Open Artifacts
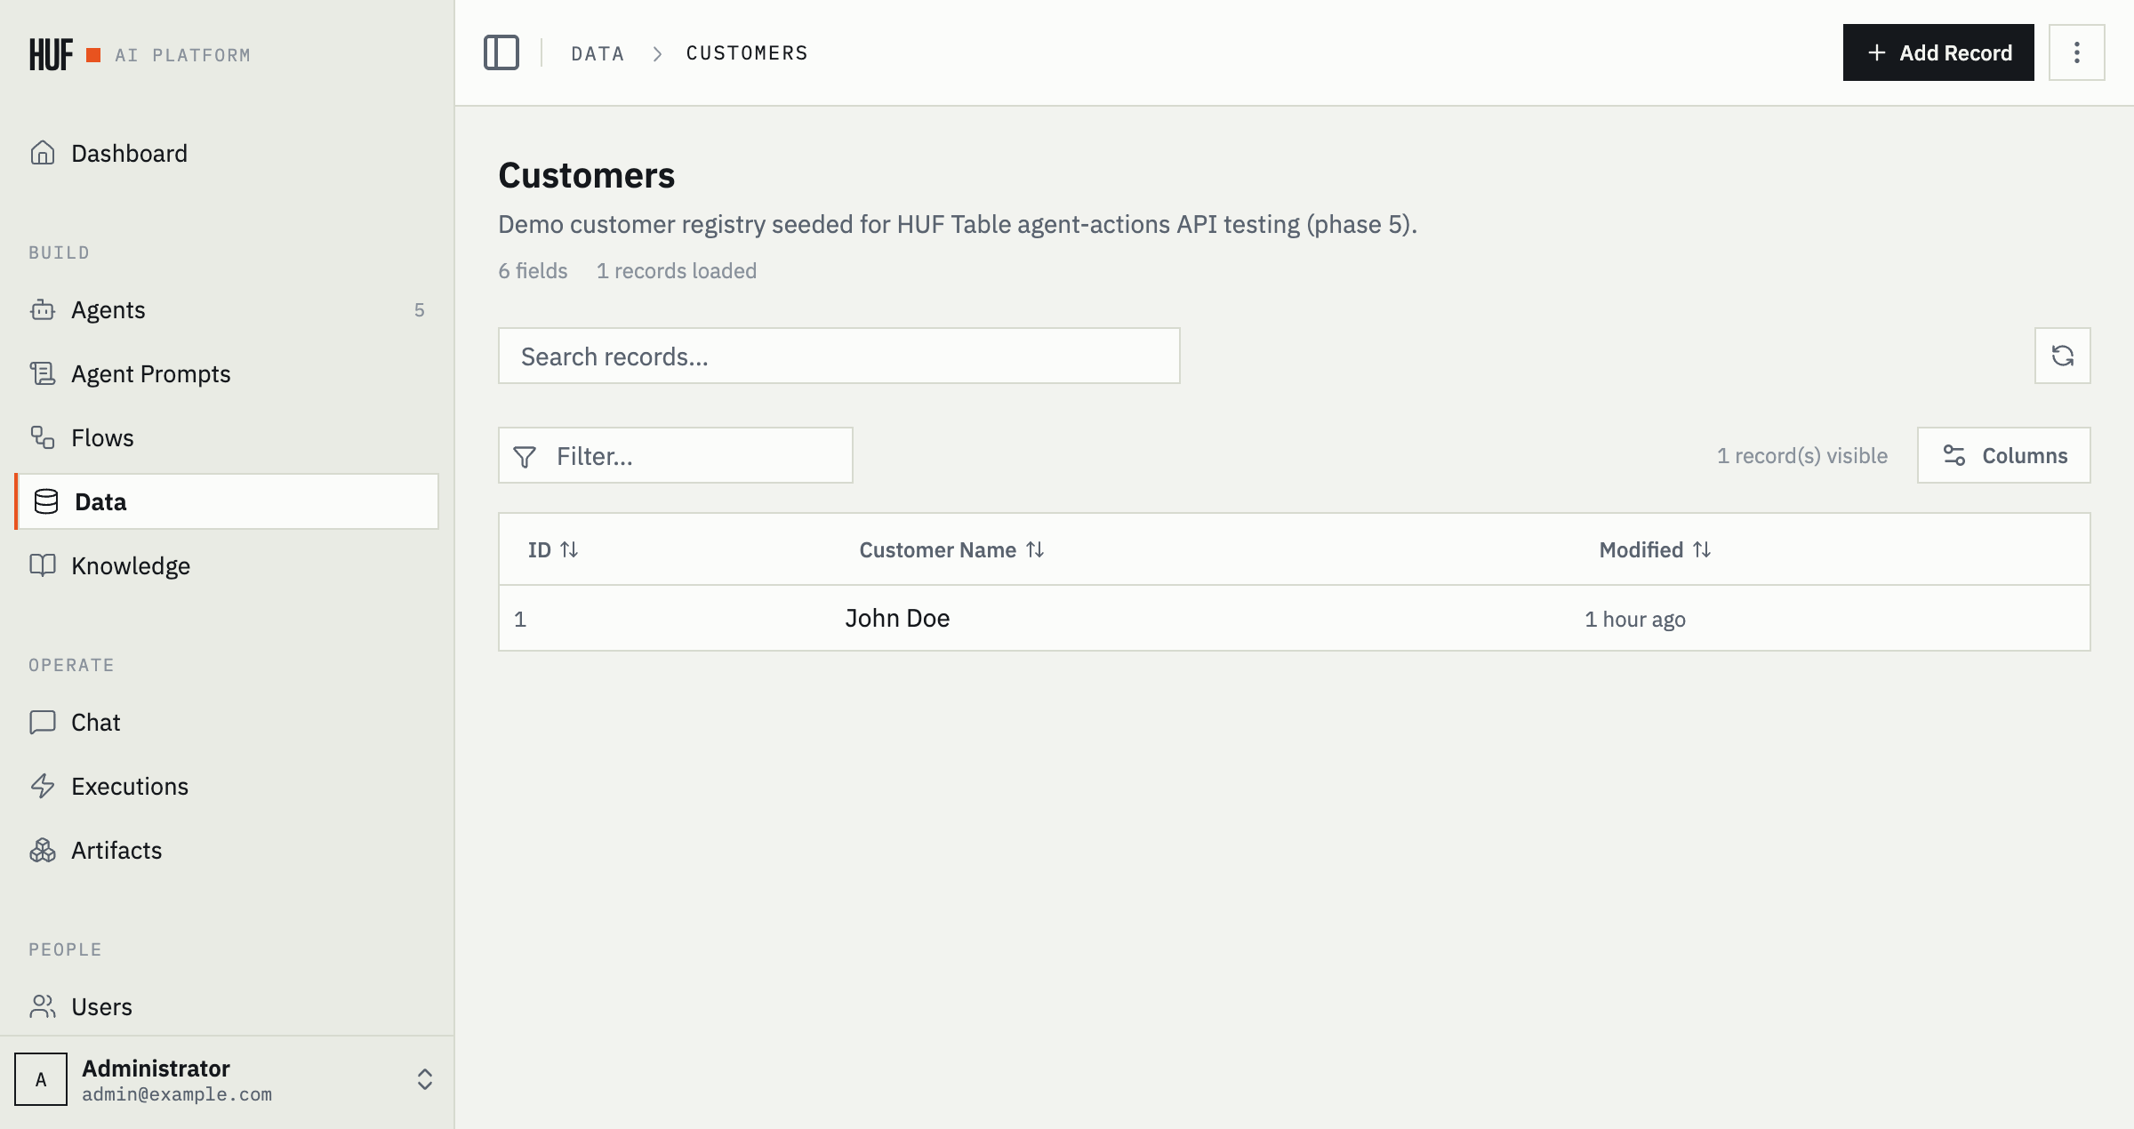 click(227, 850)
